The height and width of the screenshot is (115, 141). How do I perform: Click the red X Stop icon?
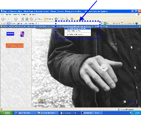pos(22,19)
